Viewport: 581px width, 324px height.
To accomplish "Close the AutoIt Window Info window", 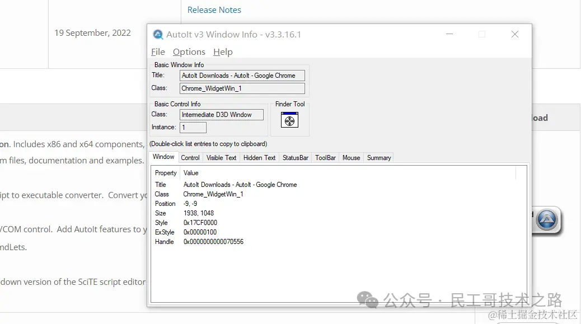I will (x=515, y=34).
